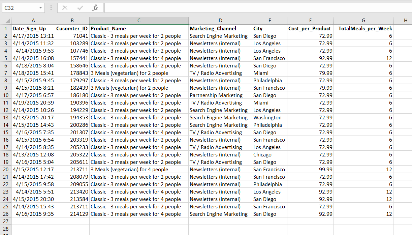
Task: Select customer ID 71041 cell
Action: pyautogui.click(x=72, y=36)
